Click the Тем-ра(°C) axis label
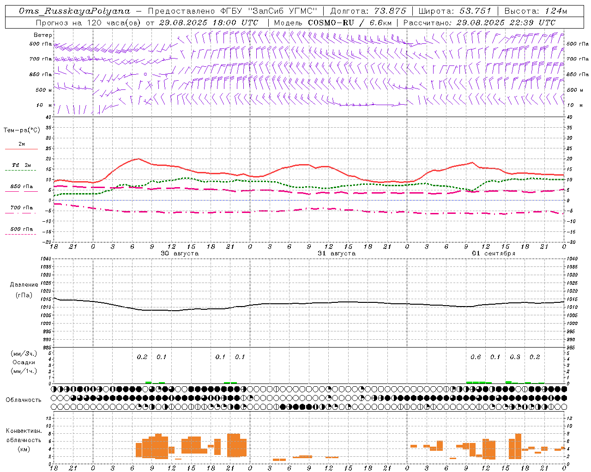The image size is (591, 472). click(x=22, y=130)
